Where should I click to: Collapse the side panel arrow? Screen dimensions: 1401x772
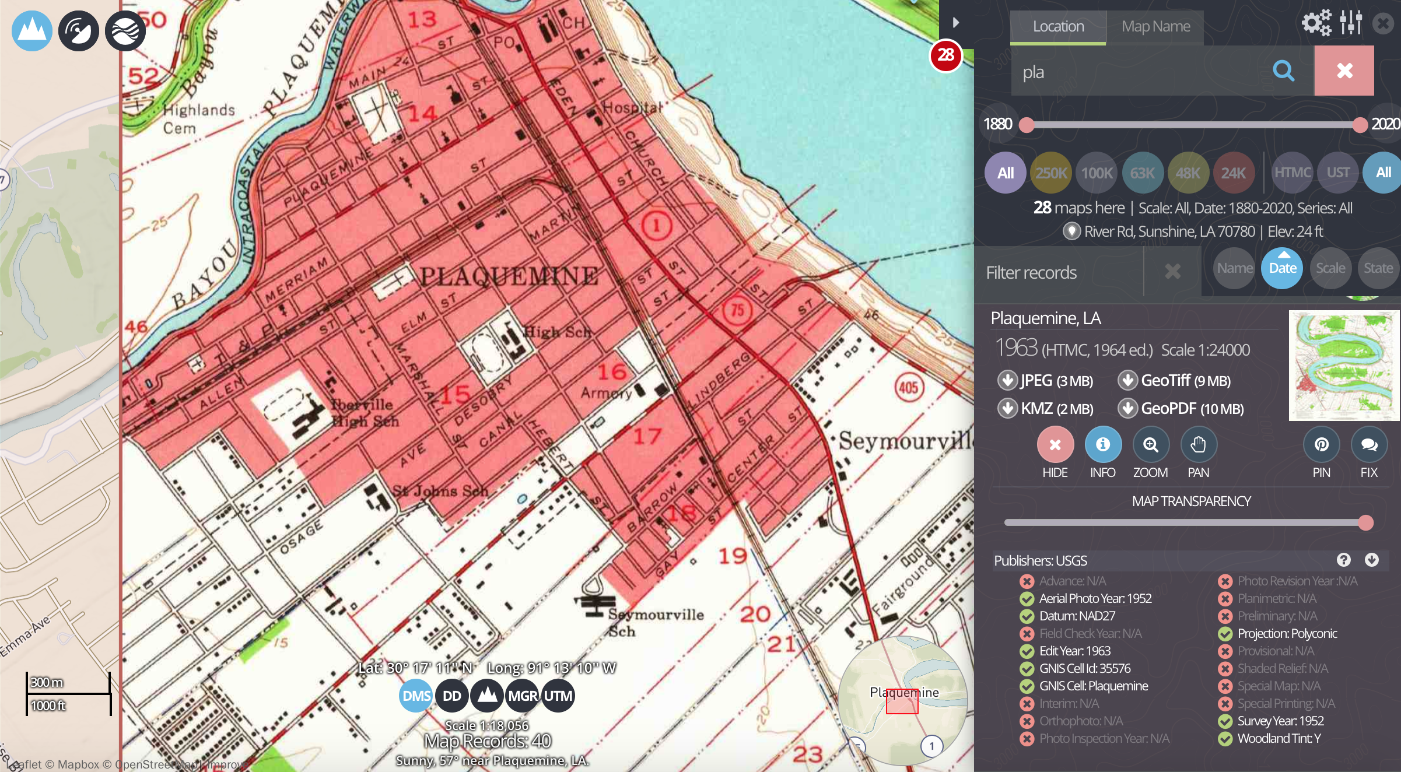tap(955, 23)
